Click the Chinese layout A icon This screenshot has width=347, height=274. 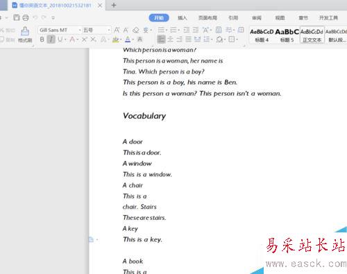pos(205,30)
